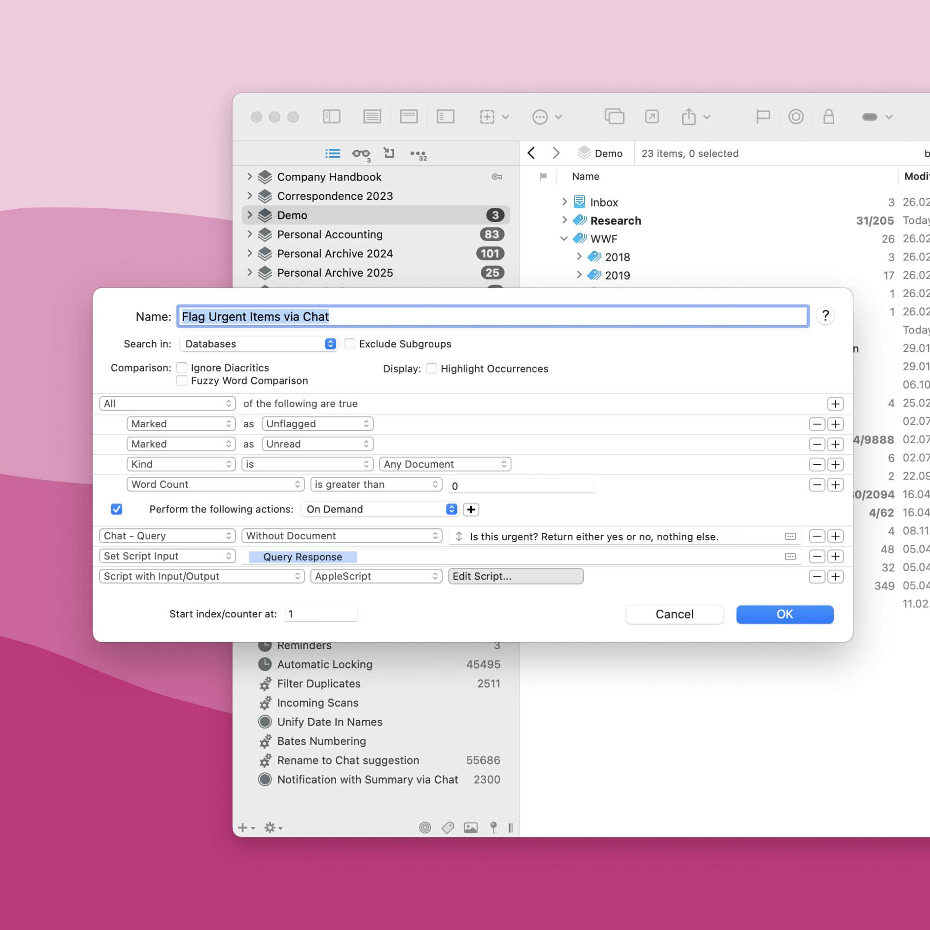Click the Word Count value field
Image resolution: width=930 pixels, height=930 pixels.
point(521,485)
